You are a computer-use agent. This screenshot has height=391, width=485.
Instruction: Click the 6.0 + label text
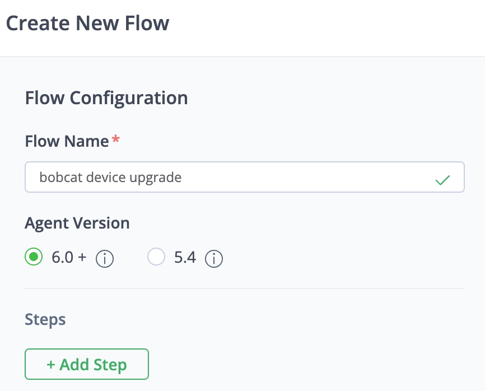[69, 258]
